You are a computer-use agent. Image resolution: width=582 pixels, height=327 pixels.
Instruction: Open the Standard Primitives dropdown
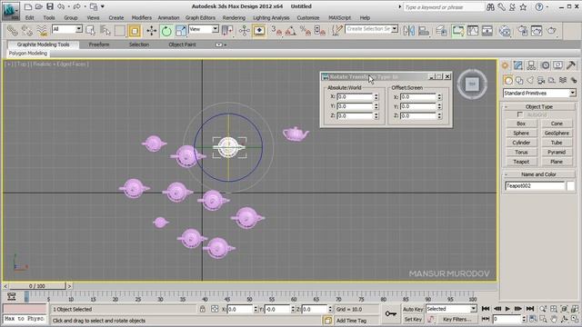click(x=539, y=93)
